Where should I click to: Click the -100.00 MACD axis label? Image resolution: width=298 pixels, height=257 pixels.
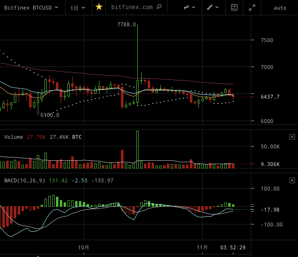coord(272,224)
